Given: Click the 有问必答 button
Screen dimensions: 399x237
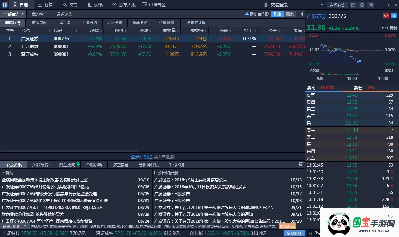Looking at the screenshot, I should click(337, 5).
